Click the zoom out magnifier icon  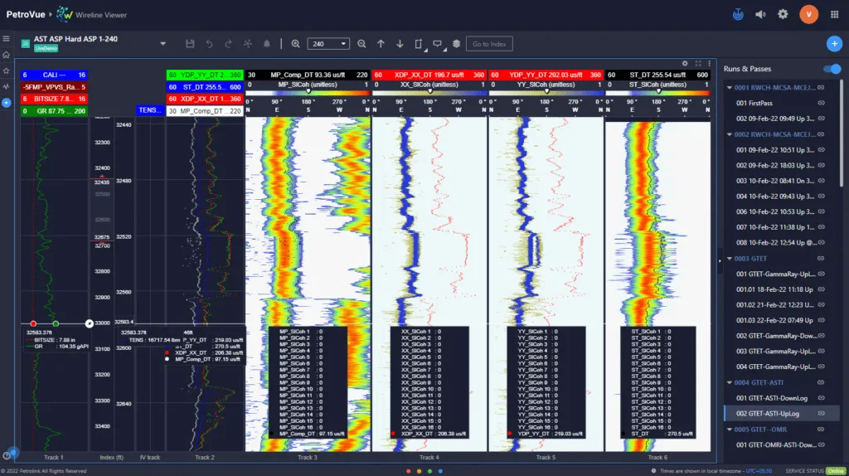click(361, 44)
